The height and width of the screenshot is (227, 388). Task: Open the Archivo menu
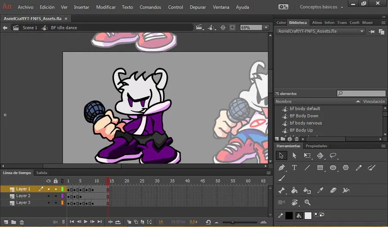coord(25,7)
